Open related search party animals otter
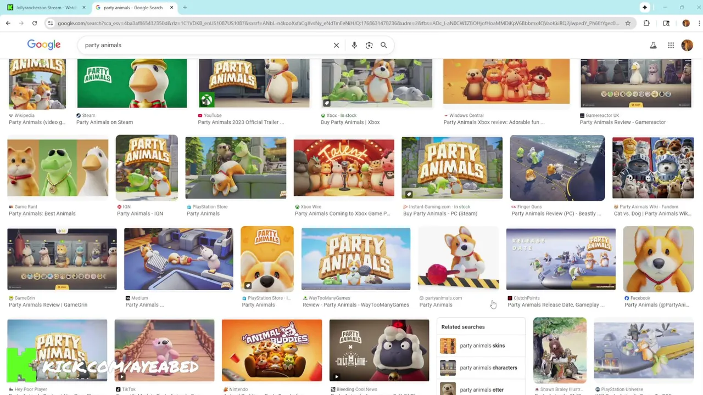The width and height of the screenshot is (703, 395). point(482,389)
